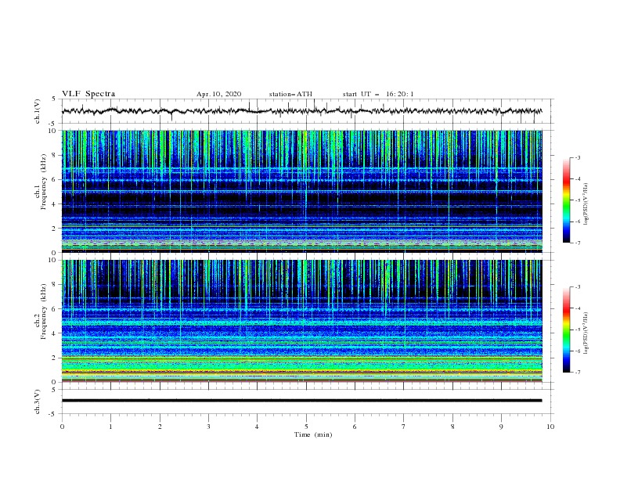Click the time axis tick label "6"
620x479 pixels.
pyautogui.click(x=355, y=427)
